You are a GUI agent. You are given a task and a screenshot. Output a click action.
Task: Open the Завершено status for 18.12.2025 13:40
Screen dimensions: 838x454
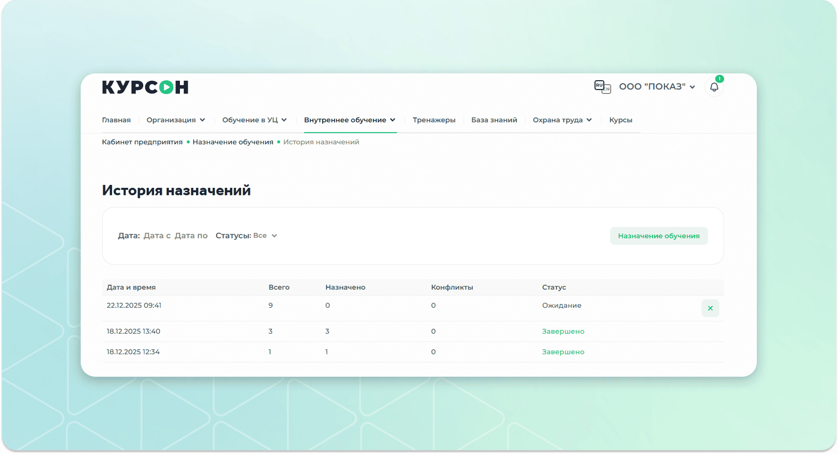(x=563, y=331)
